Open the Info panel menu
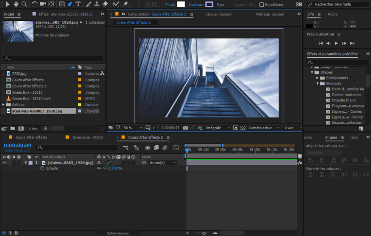Viewport: 371px width, 236px height. point(319,14)
